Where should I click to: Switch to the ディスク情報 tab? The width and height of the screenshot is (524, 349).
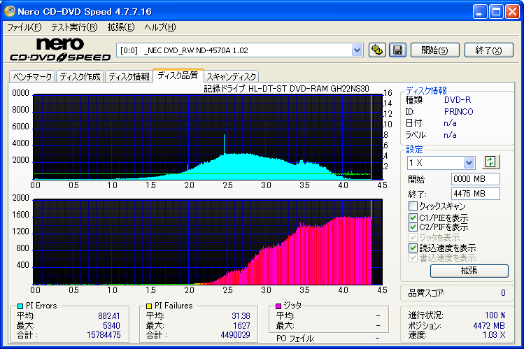129,76
